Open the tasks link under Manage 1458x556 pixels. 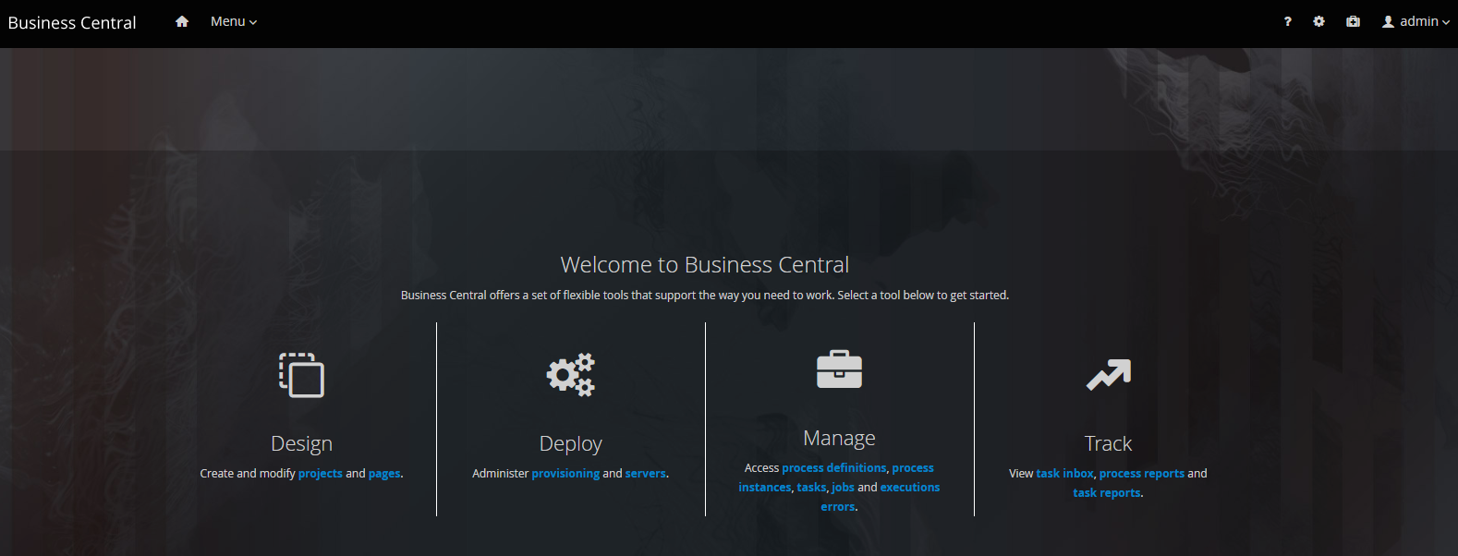pos(811,488)
